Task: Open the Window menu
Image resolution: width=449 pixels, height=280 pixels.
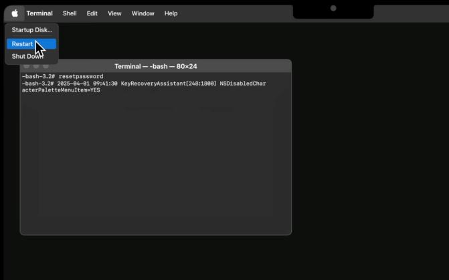Action: point(143,13)
